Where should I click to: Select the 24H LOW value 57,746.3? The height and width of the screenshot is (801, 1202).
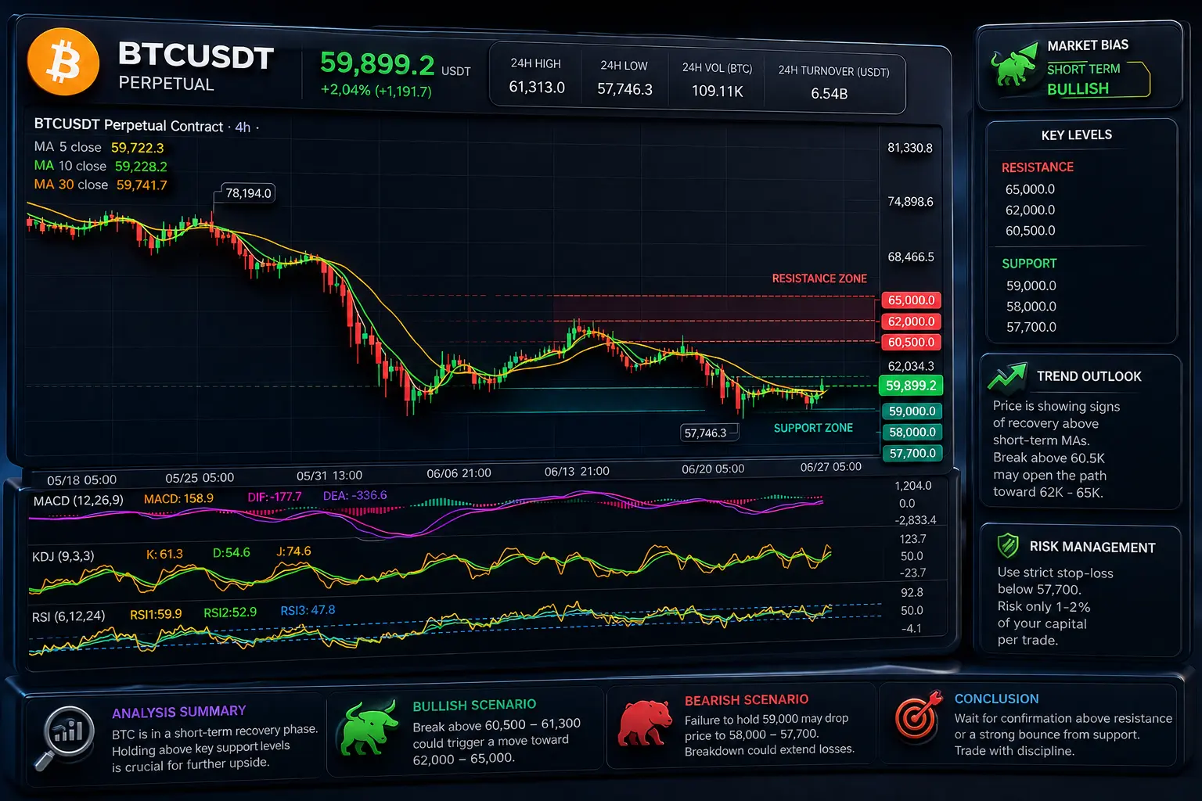click(624, 89)
